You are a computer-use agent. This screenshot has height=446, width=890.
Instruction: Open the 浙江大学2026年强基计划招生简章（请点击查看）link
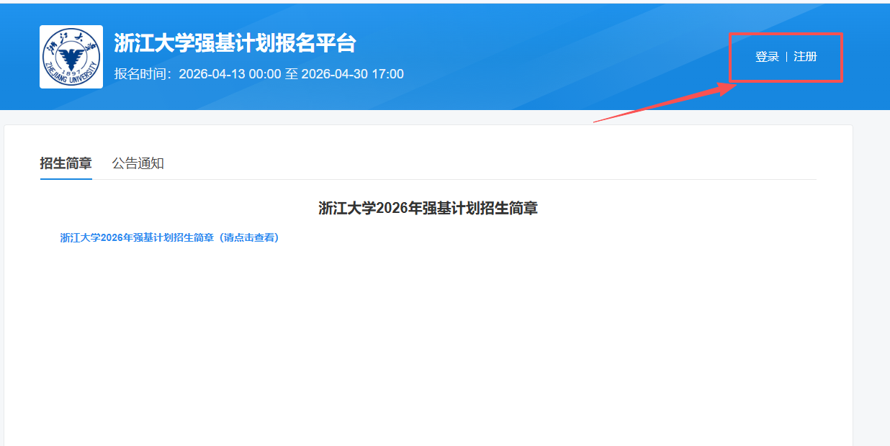169,238
